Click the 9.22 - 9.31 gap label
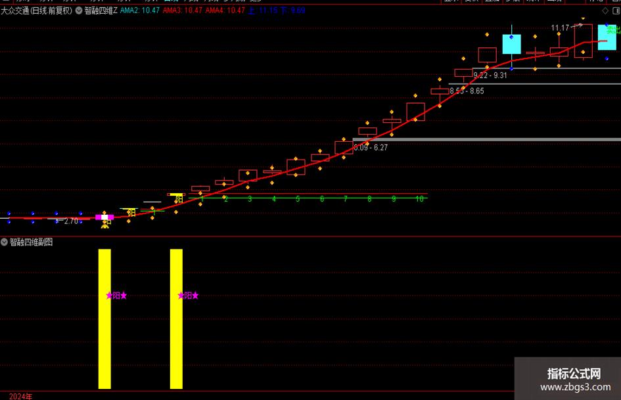The image size is (621, 400). tap(490, 76)
